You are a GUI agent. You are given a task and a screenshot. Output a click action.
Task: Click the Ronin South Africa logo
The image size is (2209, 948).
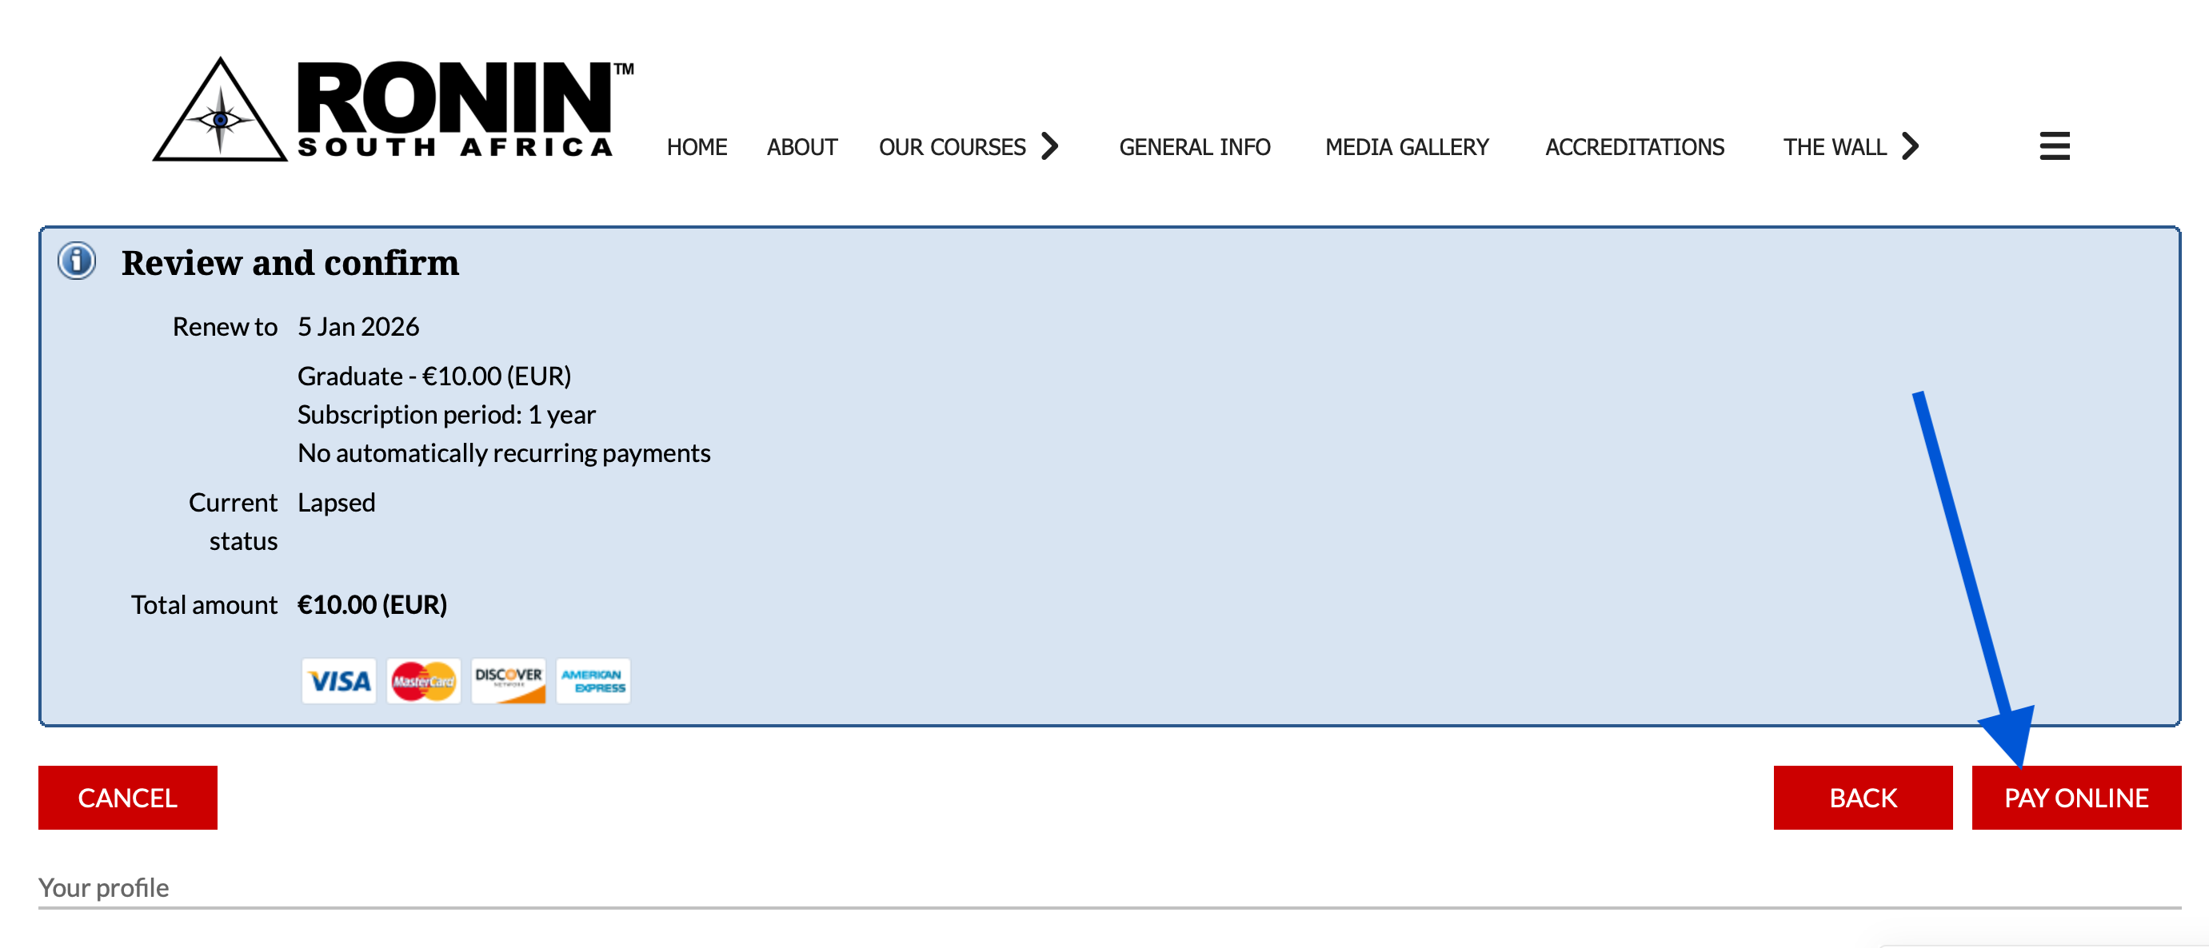tap(393, 110)
